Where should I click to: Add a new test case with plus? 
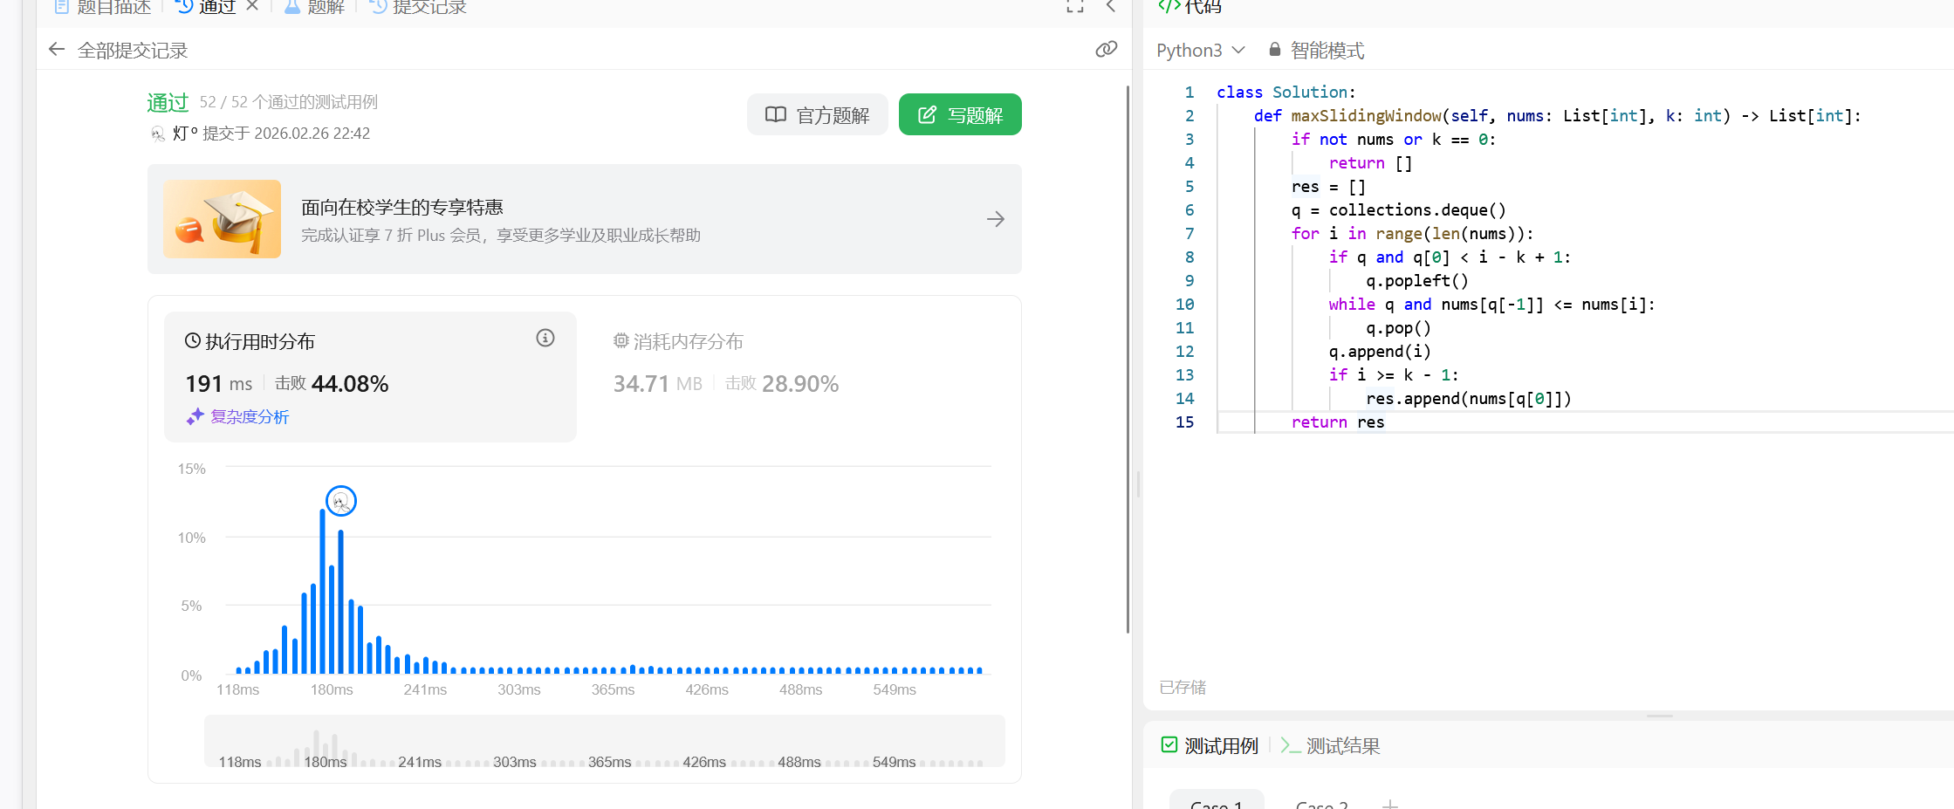[1389, 803]
